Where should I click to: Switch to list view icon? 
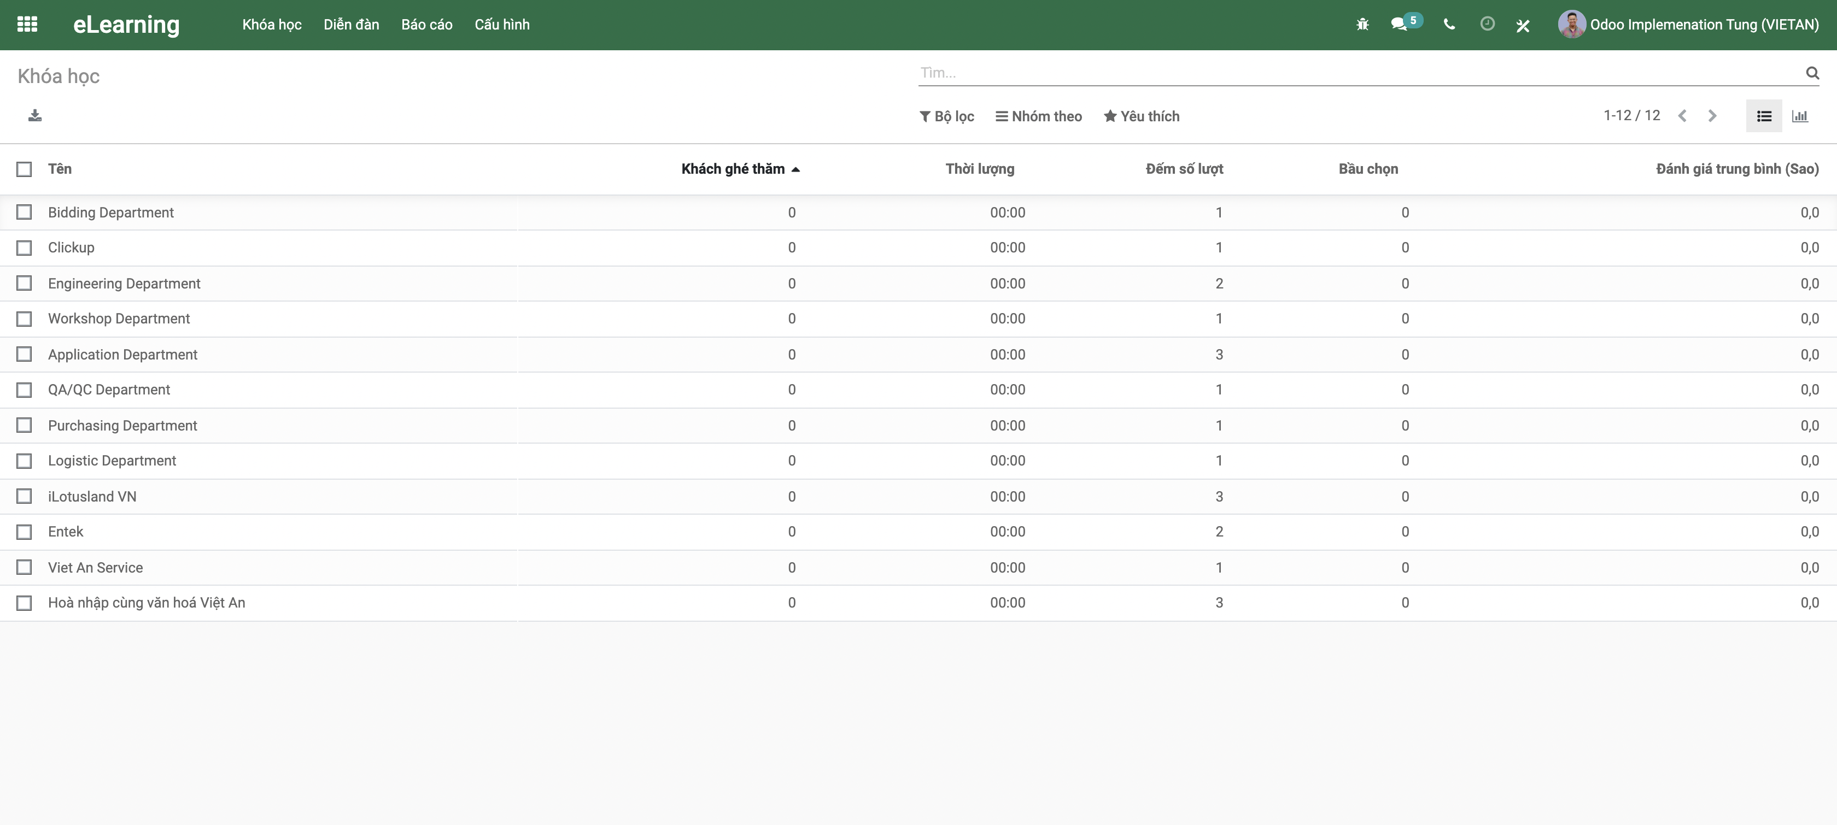[x=1764, y=116]
